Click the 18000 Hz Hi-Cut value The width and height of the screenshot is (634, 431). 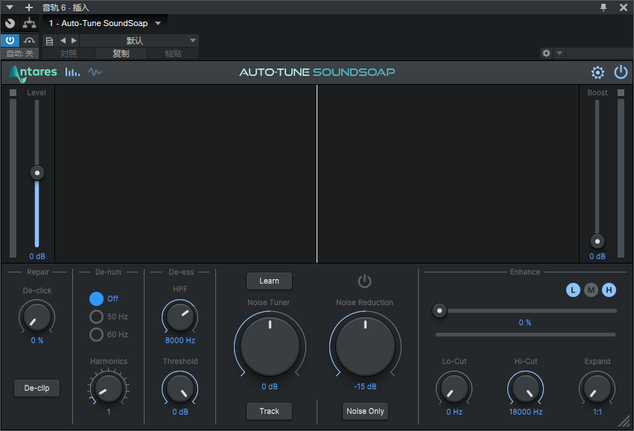click(x=526, y=412)
